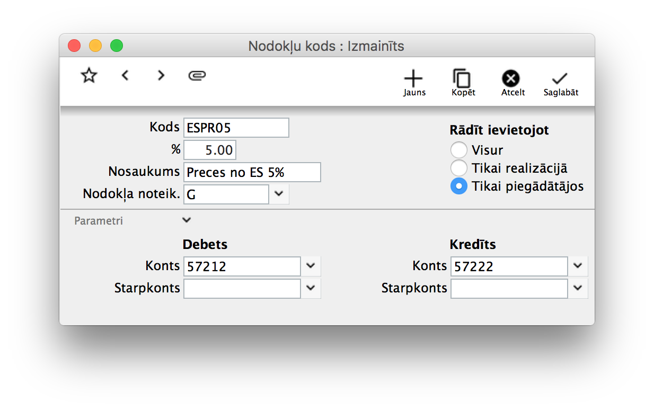Expand the Kredīts Konts dropdown
The width and height of the screenshot is (654, 410).
click(578, 266)
